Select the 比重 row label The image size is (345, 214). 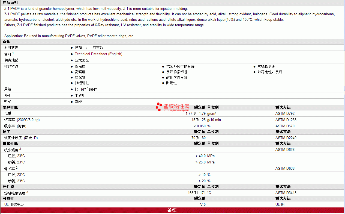8,113
